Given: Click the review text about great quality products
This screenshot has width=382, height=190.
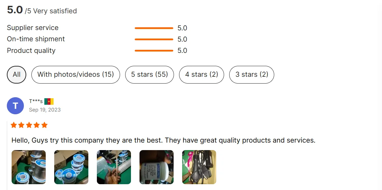Looking at the screenshot, I should (163, 140).
